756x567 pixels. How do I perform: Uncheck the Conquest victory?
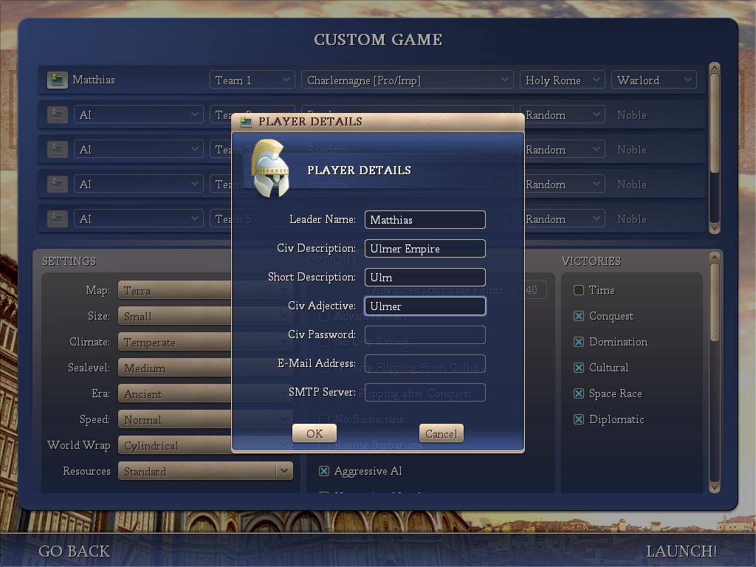(x=579, y=316)
